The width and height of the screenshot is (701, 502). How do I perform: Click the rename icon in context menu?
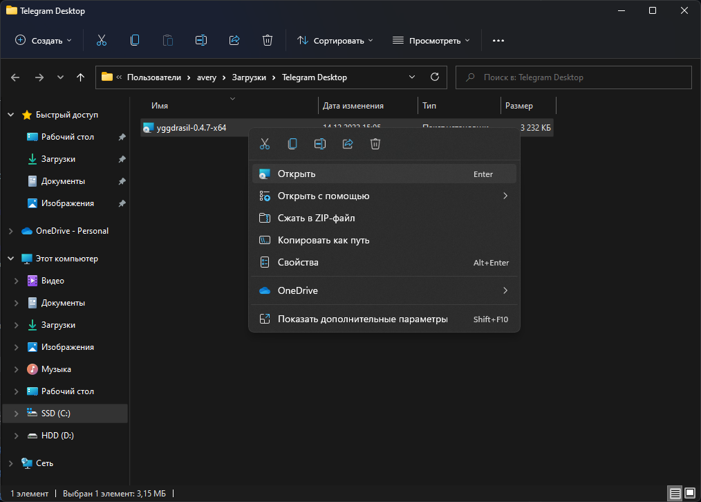coord(320,144)
